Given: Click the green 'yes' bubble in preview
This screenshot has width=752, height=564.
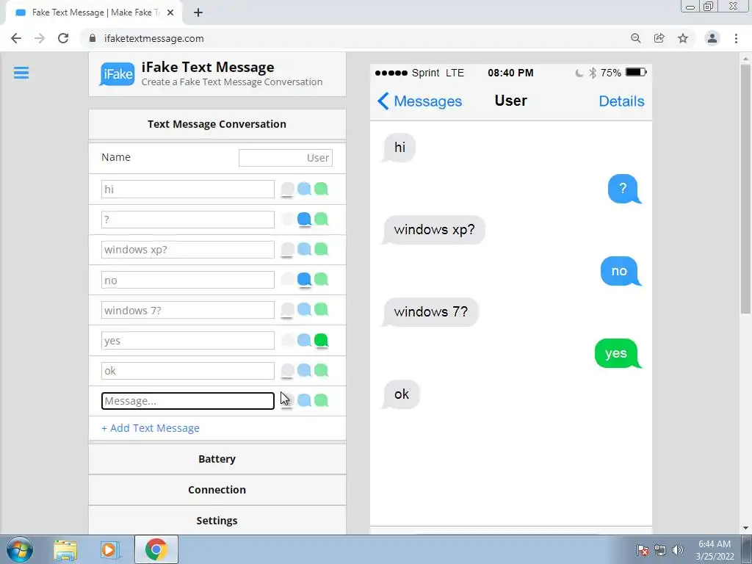Looking at the screenshot, I should pos(617,353).
